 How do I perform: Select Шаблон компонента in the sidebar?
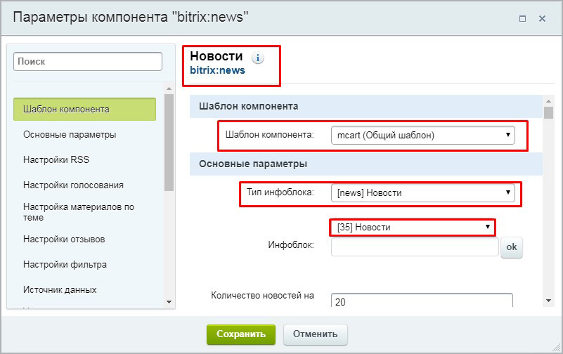(x=84, y=110)
